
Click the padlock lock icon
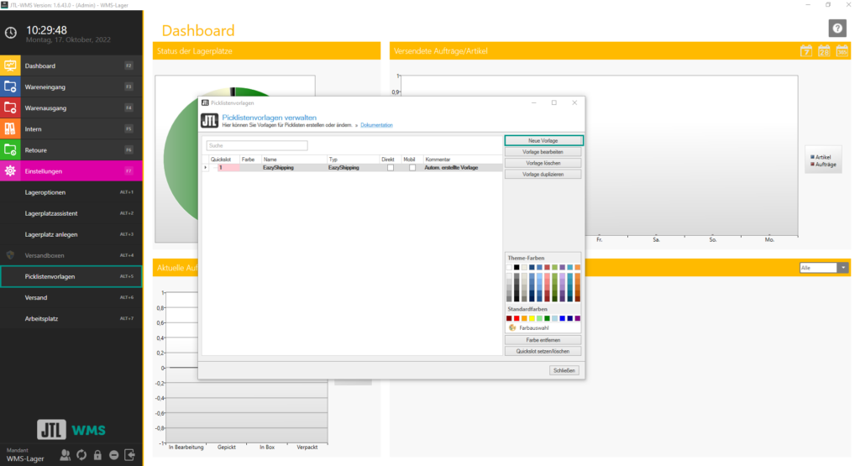click(x=97, y=455)
